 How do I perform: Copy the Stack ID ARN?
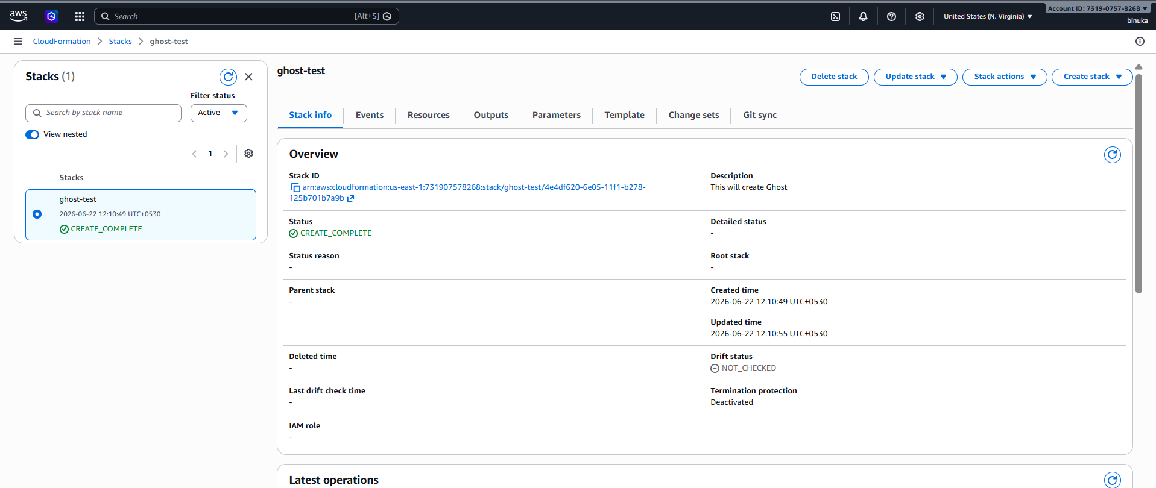click(295, 188)
